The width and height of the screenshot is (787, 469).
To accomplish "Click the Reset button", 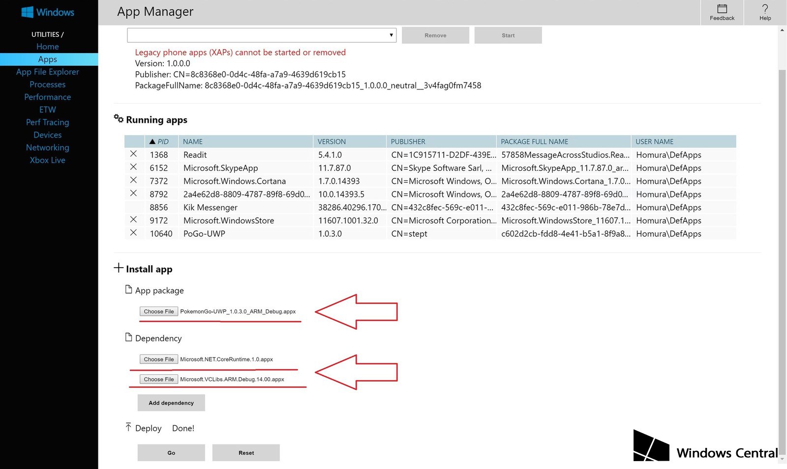I will (x=246, y=453).
